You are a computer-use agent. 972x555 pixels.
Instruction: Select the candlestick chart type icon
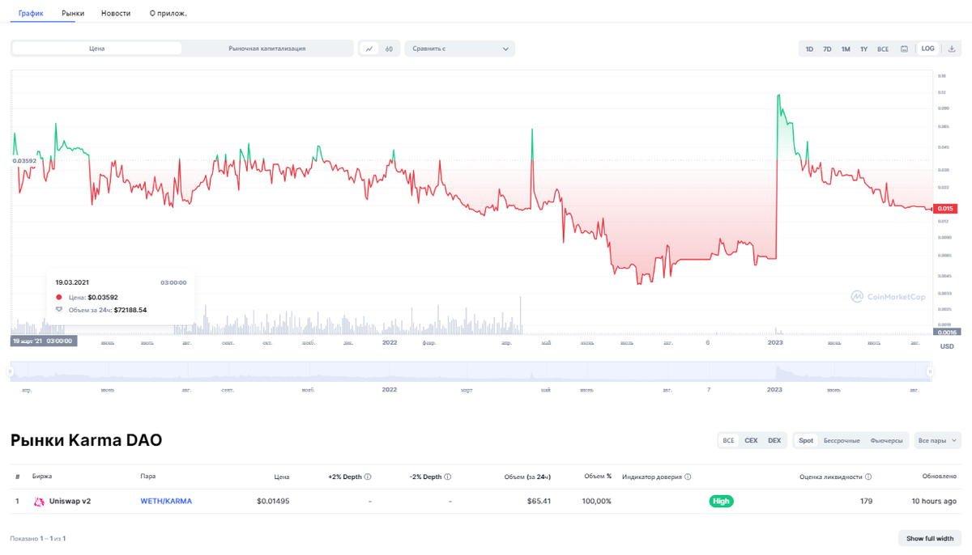389,49
